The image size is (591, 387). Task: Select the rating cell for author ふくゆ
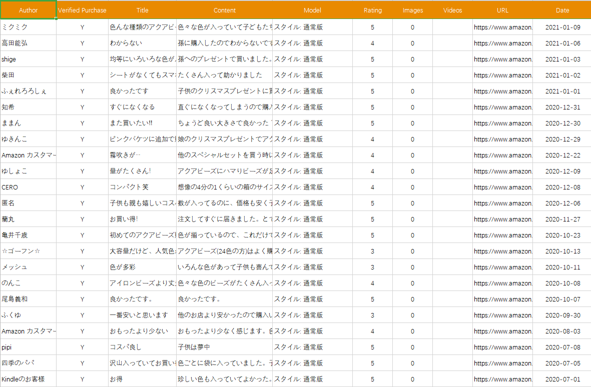point(372,315)
